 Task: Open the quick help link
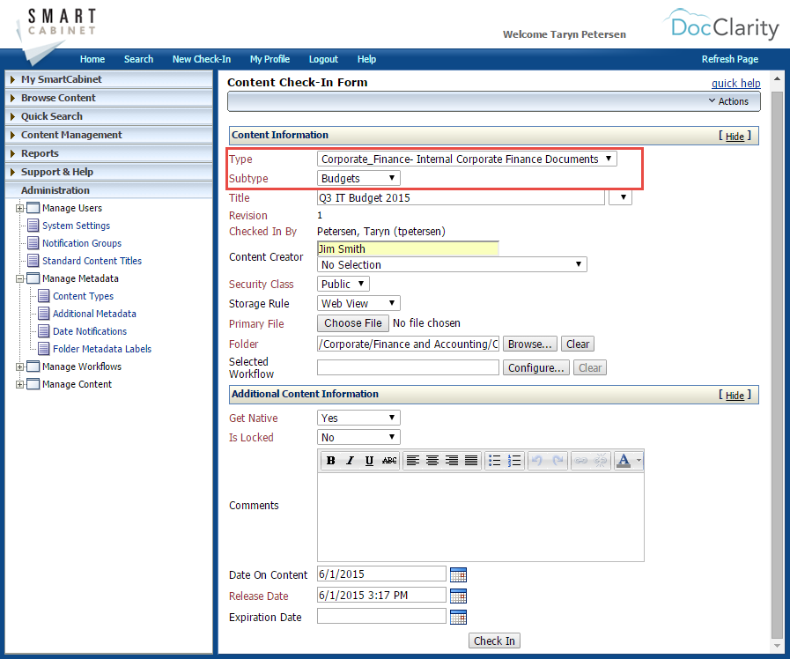point(735,83)
